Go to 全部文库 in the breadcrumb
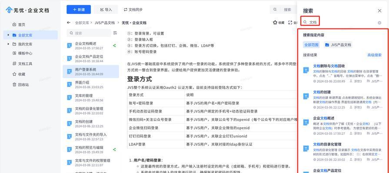 tap(82, 22)
